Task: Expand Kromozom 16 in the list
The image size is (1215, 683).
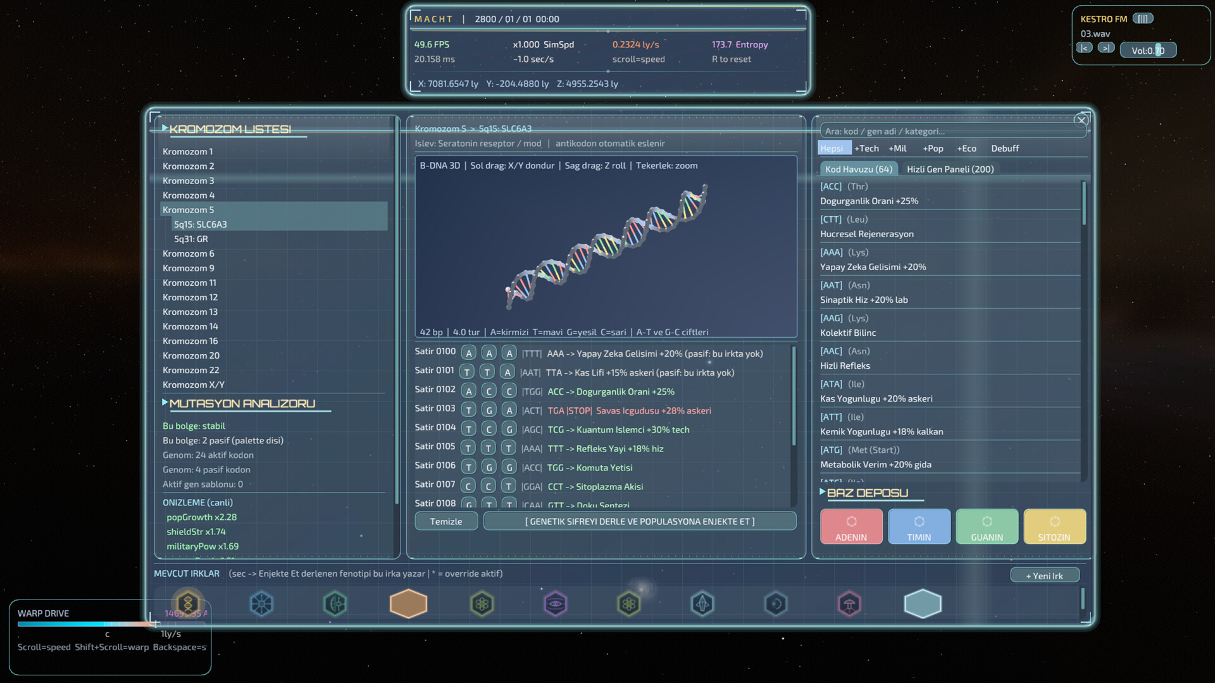Action: 273,341
